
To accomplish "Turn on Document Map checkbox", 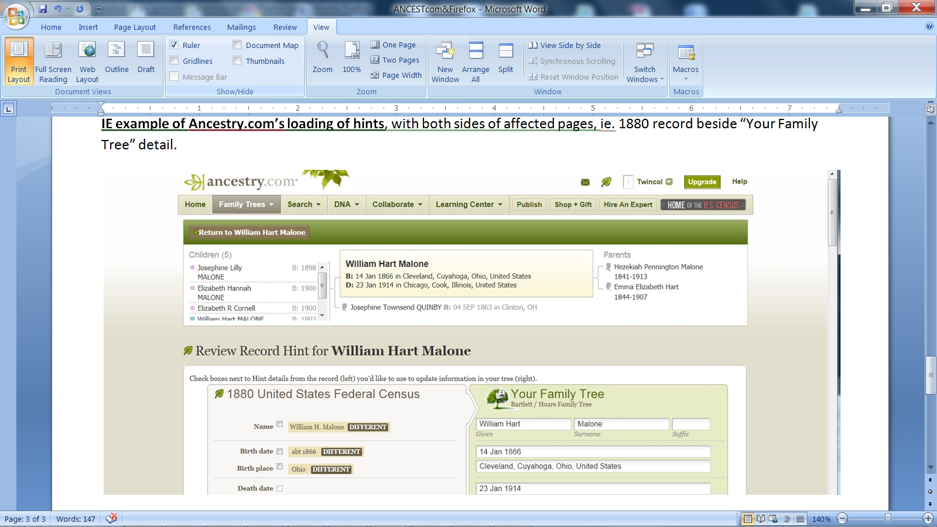I will (238, 45).
